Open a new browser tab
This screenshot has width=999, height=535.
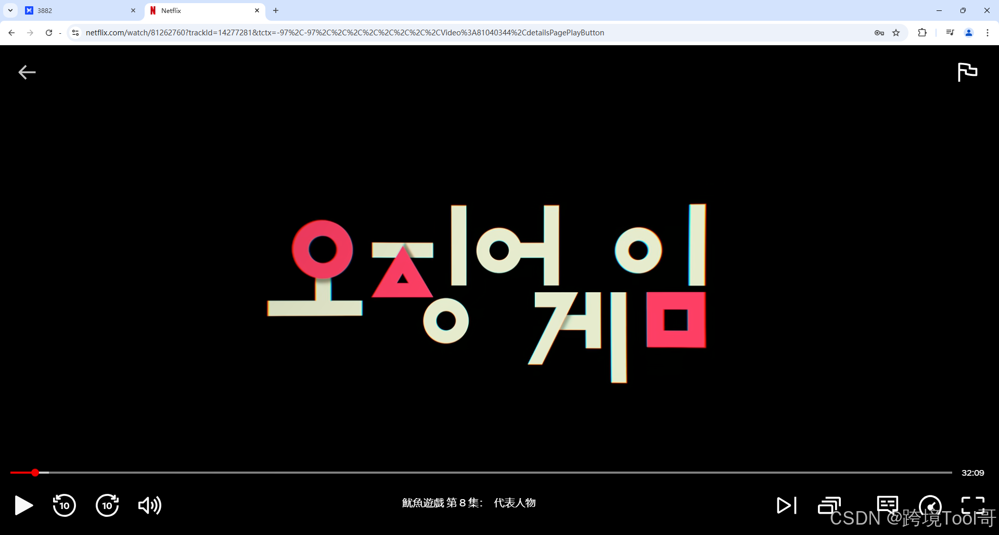(x=276, y=10)
